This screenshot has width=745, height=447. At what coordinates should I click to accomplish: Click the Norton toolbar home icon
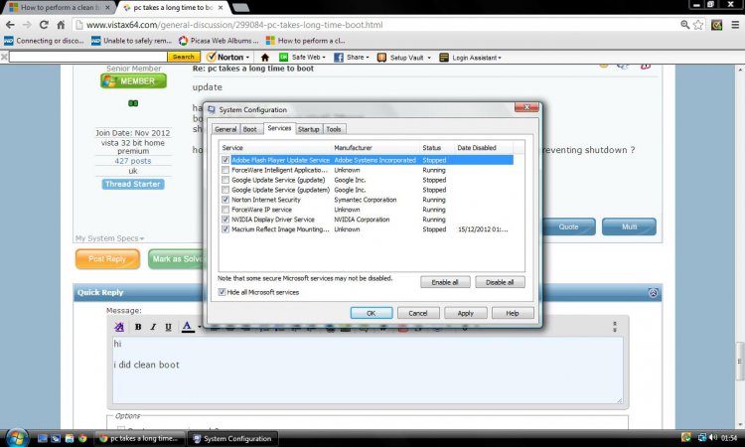(x=265, y=58)
